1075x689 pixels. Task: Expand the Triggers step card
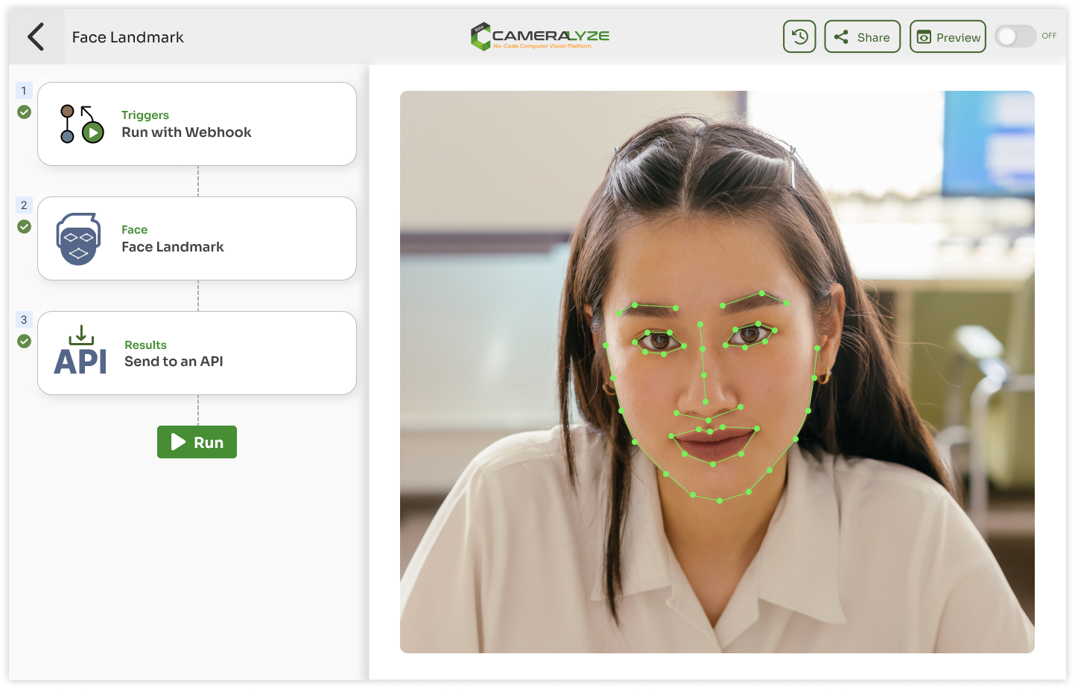point(197,124)
